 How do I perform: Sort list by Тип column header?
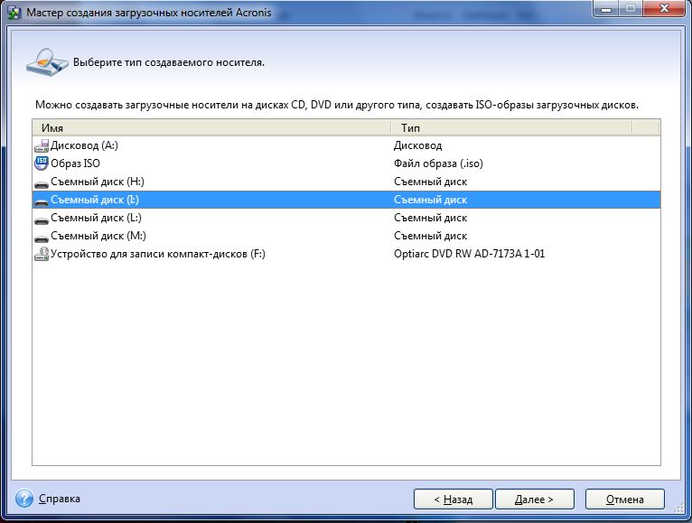(512, 127)
